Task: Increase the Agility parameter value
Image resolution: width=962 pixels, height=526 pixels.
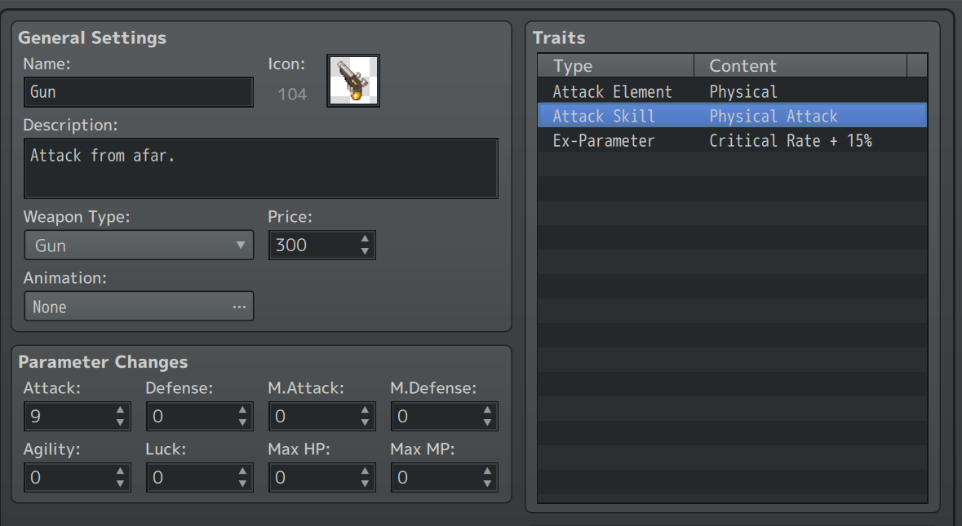Action: tap(120, 471)
